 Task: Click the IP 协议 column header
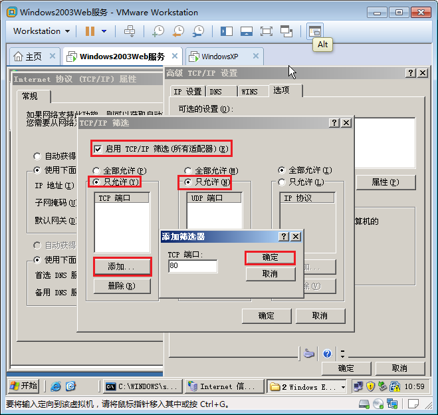pyautogui.click(x=307, y=198)
